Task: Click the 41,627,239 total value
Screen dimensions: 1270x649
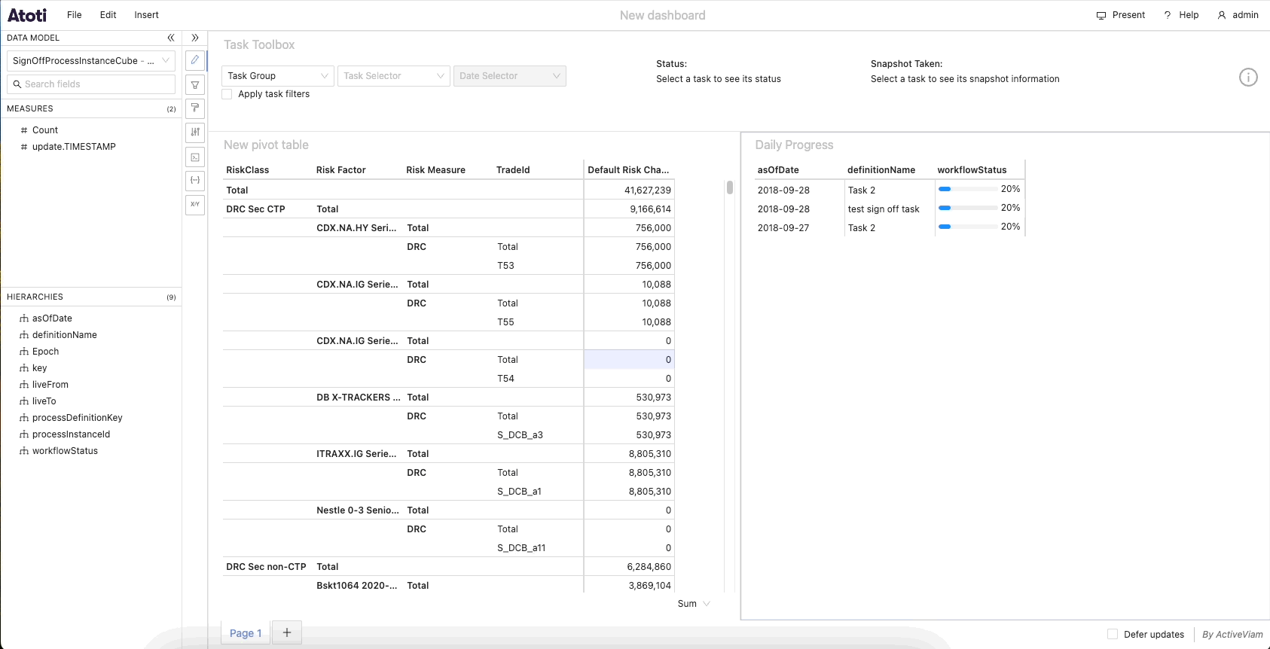Action: coord(648,190)
